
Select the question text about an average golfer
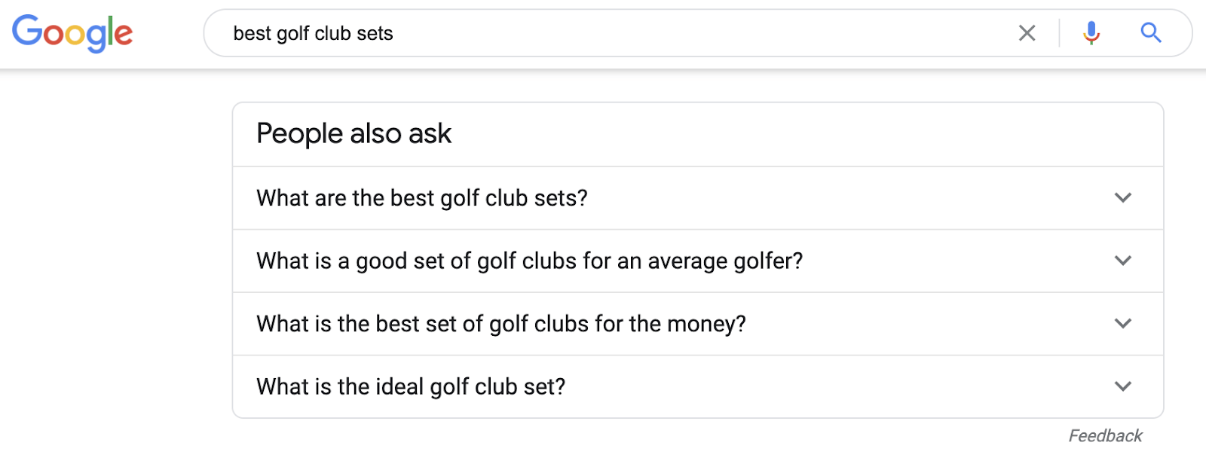(529, 261)
